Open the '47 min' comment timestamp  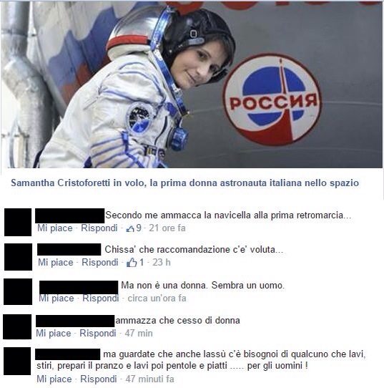coord(139,334)
